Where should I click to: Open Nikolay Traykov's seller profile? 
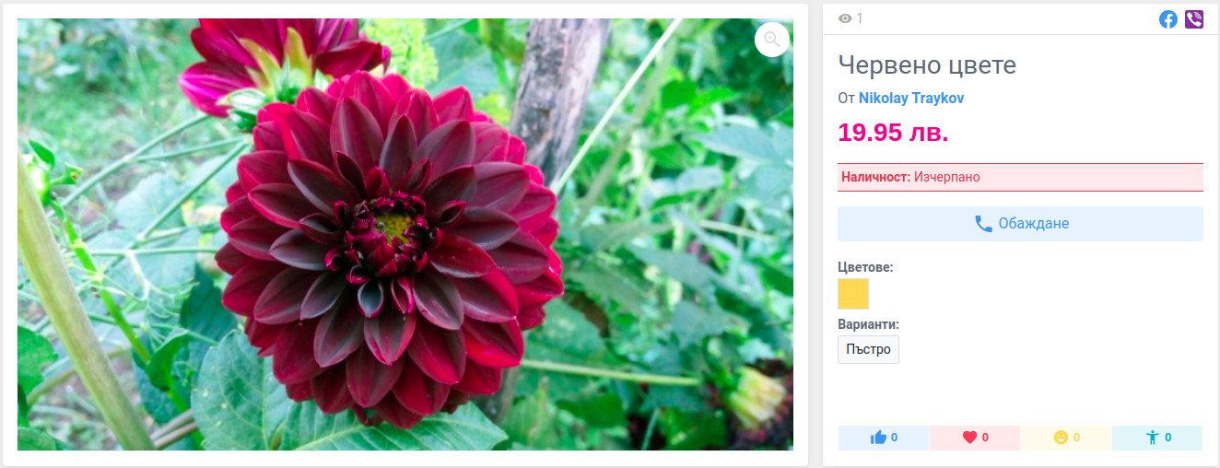[911, 98]
